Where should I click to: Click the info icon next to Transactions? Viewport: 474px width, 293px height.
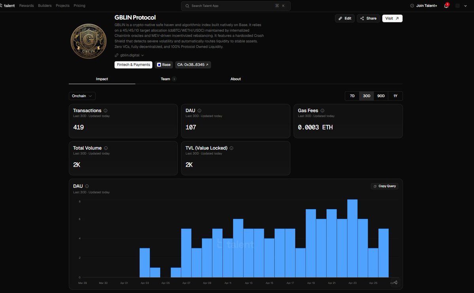(x=106, y=111)
